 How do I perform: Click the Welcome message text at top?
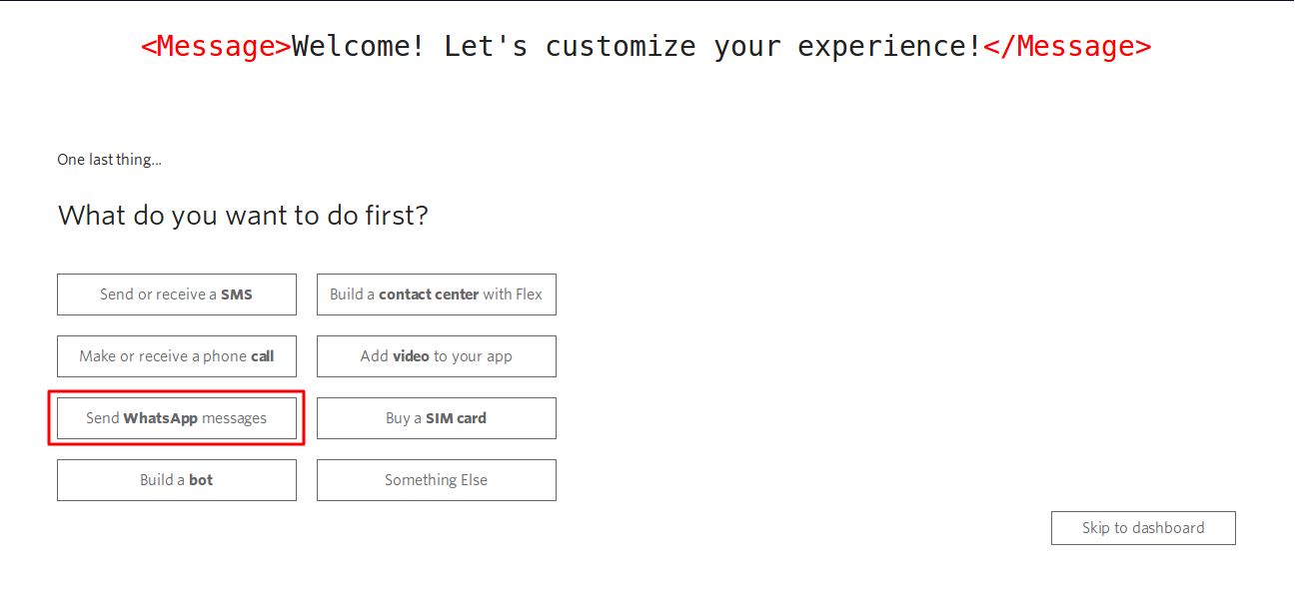(637, 47)
